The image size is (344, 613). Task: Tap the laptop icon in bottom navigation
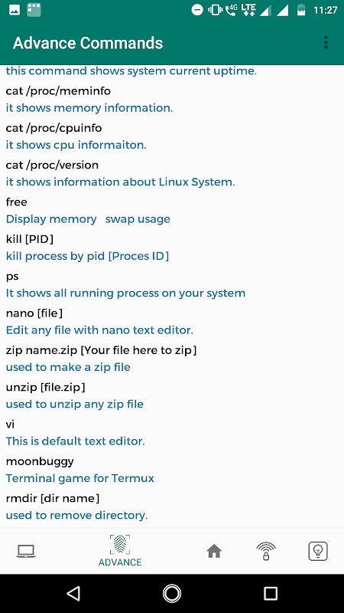point(26,551)
